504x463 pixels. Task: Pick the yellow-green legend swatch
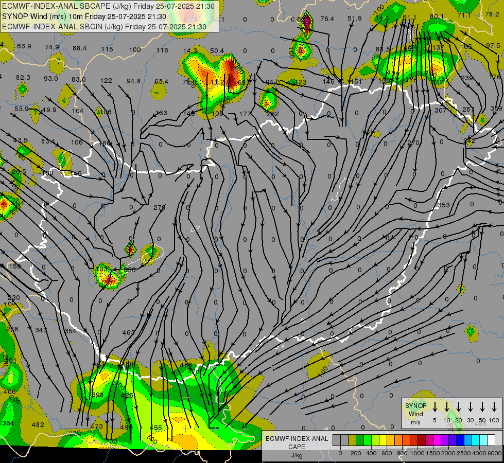(375, 440)
